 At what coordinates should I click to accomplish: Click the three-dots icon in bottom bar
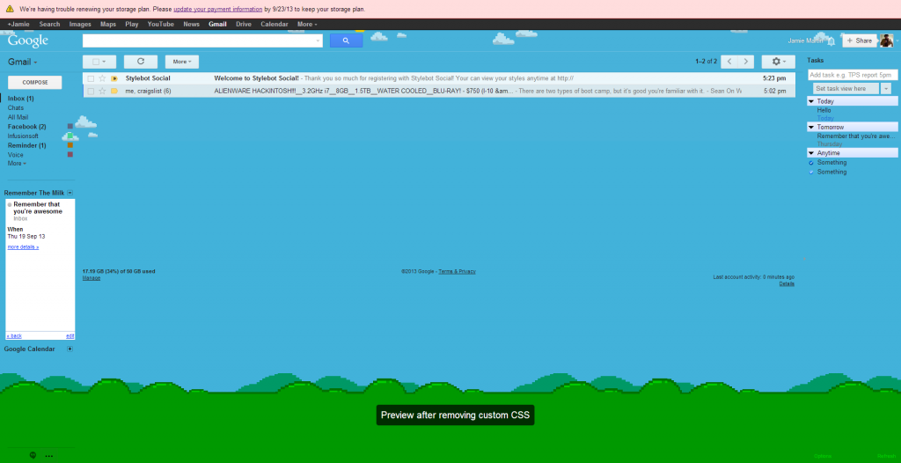tap(49, 456)
